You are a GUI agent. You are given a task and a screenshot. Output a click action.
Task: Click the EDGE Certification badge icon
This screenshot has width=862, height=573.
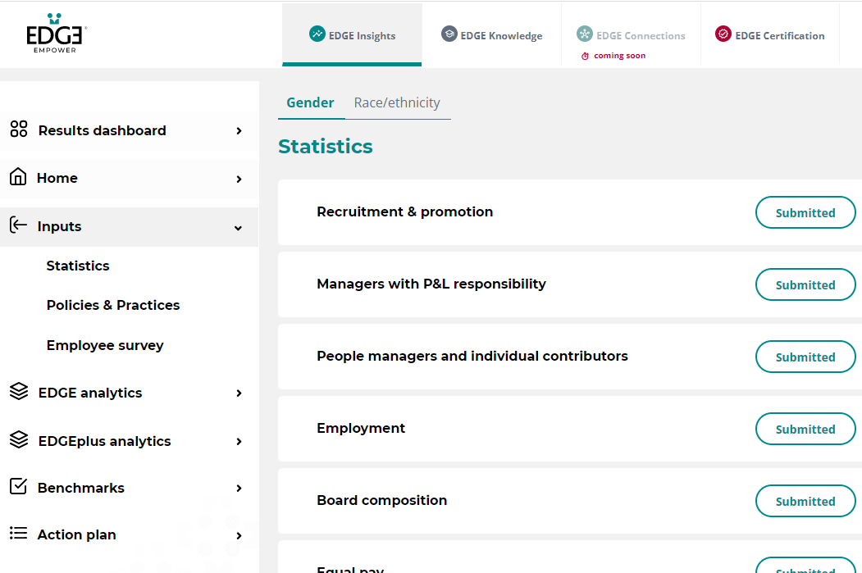click(x=723, y=34)
